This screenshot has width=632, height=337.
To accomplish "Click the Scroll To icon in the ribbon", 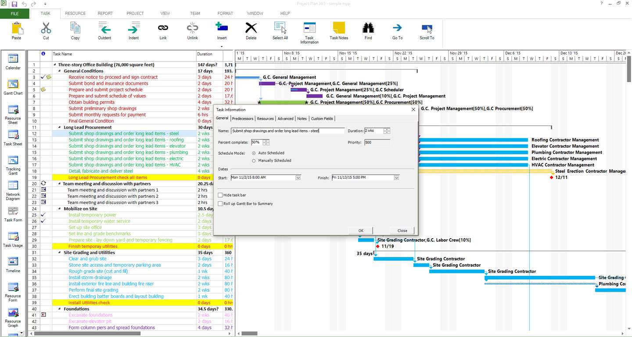I will pos(427,29).
